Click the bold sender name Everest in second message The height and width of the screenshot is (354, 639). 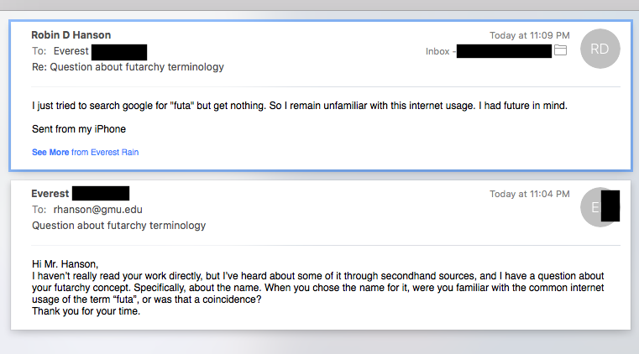pos(50,194)
